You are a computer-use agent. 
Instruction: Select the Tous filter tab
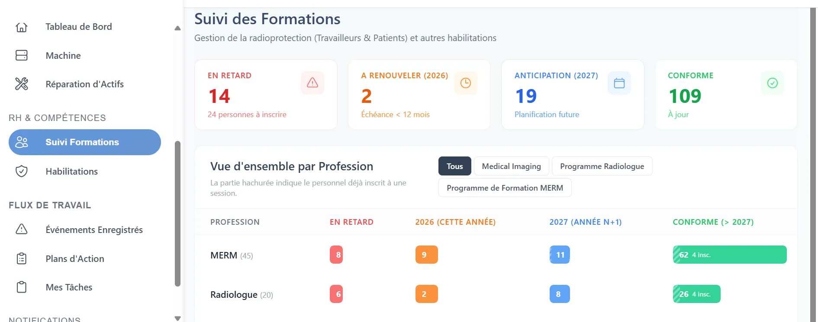[x=455, y=166]
